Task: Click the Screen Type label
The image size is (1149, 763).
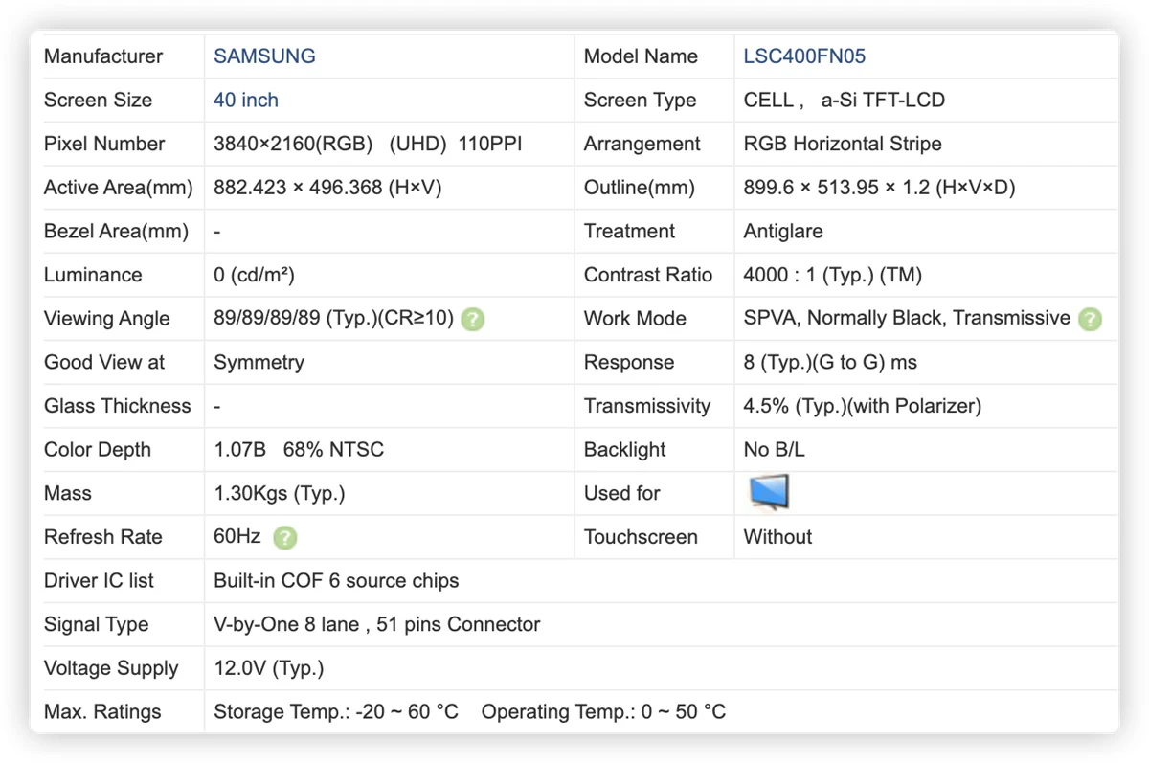Action: [x=641, y=100]
